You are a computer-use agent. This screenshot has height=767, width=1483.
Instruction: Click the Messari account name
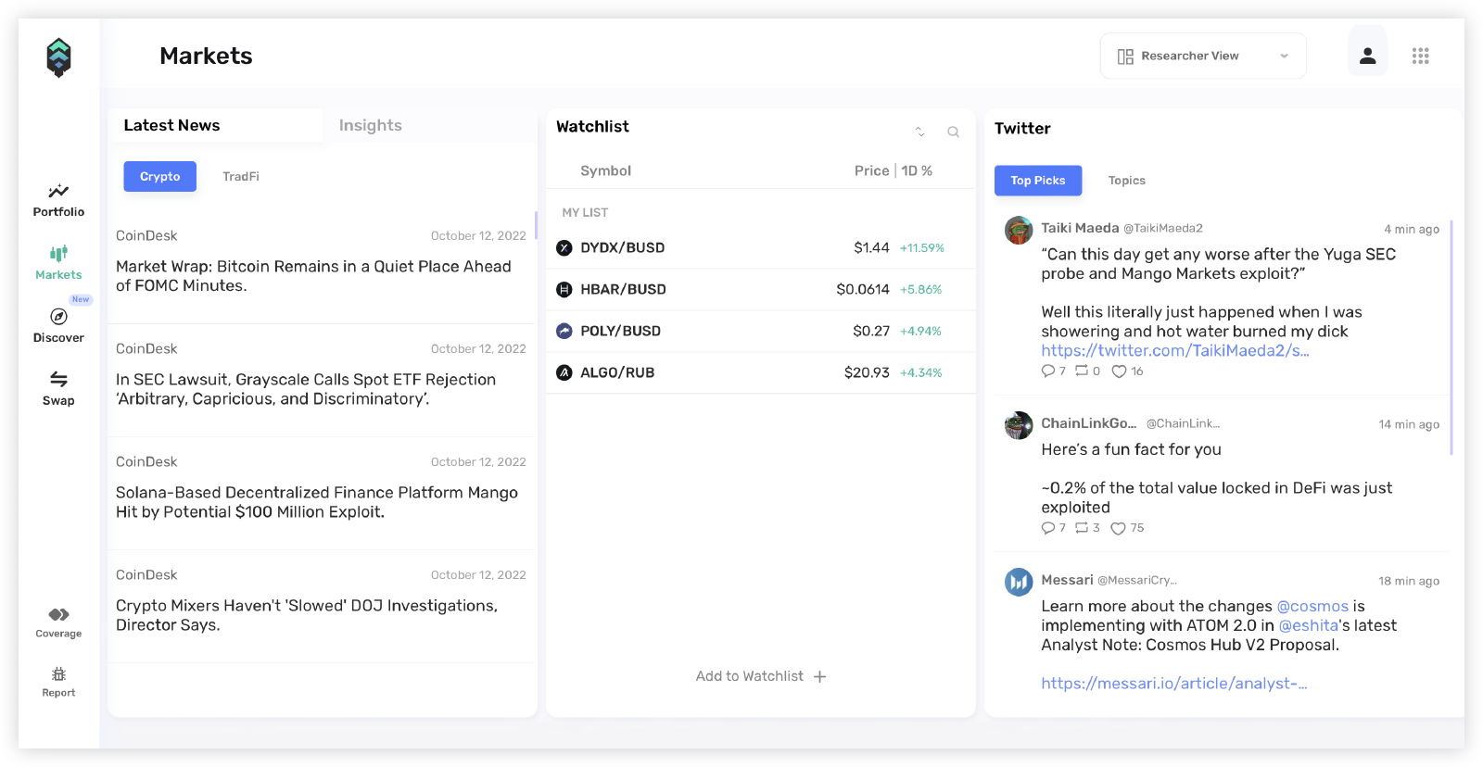pyautogui.click(x=1067, y=580)
